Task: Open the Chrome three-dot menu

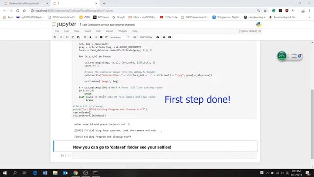Action: (x=310, y=11)
